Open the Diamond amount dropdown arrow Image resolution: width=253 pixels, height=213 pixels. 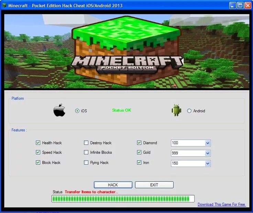click(208, 143)
